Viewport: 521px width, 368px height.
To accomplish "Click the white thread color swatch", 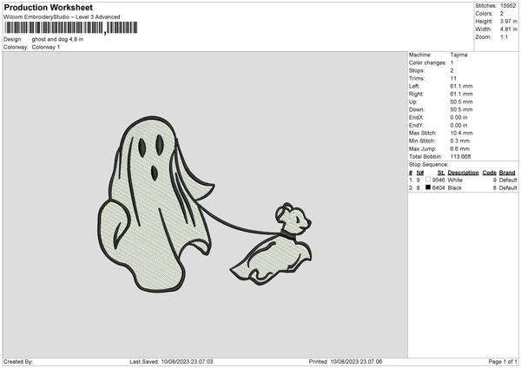I will pos(428,180).
